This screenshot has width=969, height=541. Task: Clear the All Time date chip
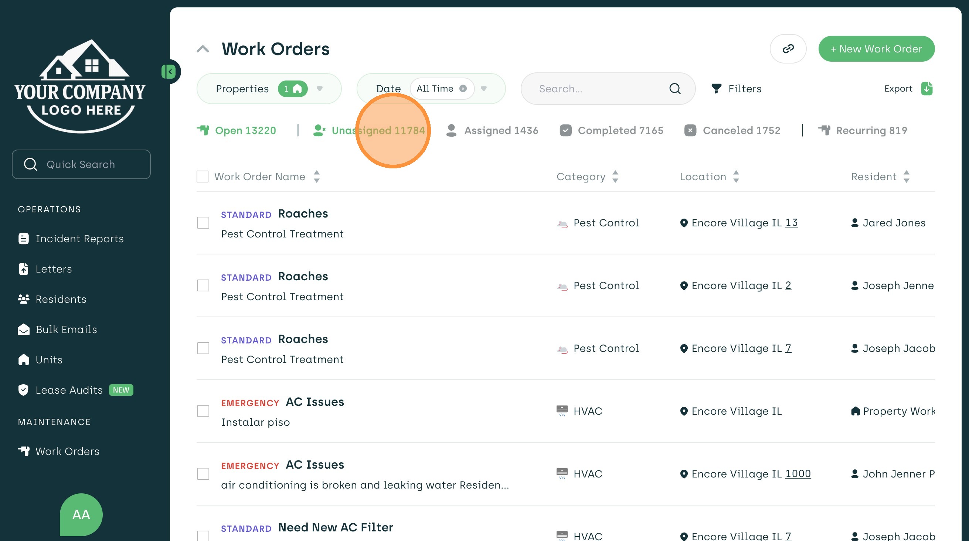[463, 89]
